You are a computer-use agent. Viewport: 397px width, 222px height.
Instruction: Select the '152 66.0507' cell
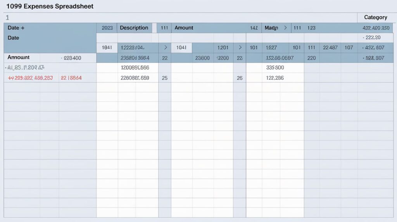click(x=280, y=58)
